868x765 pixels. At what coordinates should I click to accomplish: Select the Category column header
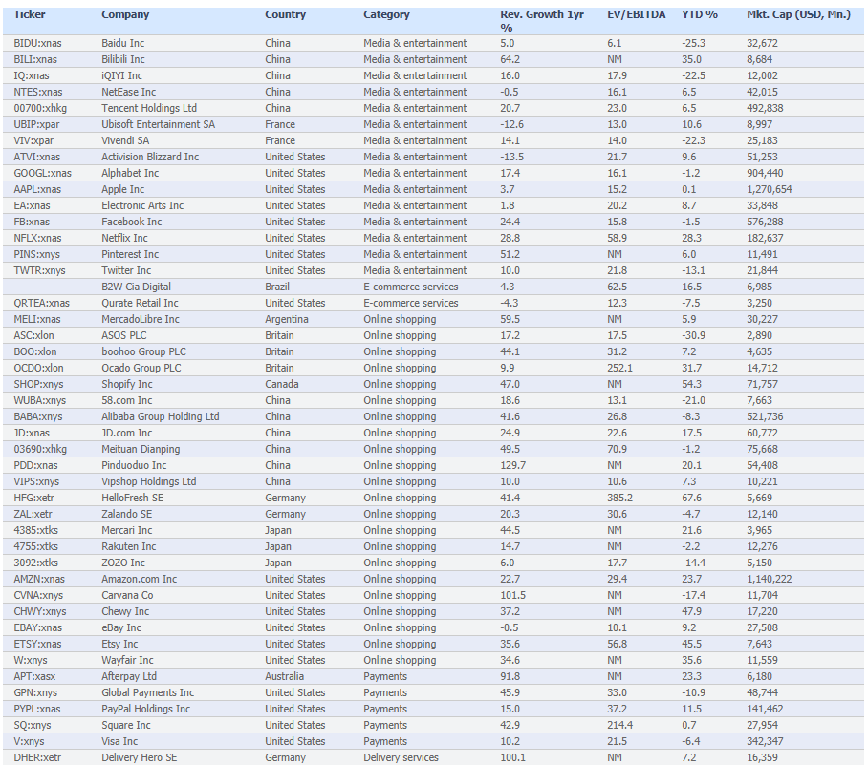[x=386, y=15]
